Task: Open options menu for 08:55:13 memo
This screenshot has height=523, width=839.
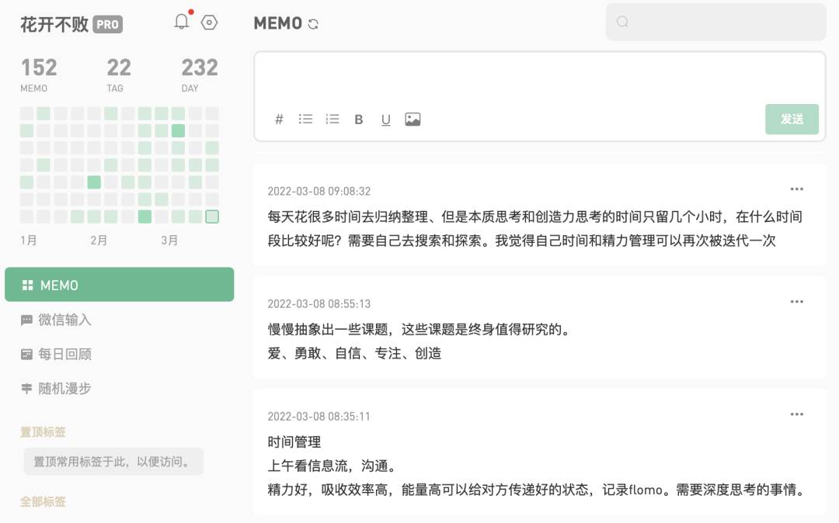Action: tap(797, 301)
